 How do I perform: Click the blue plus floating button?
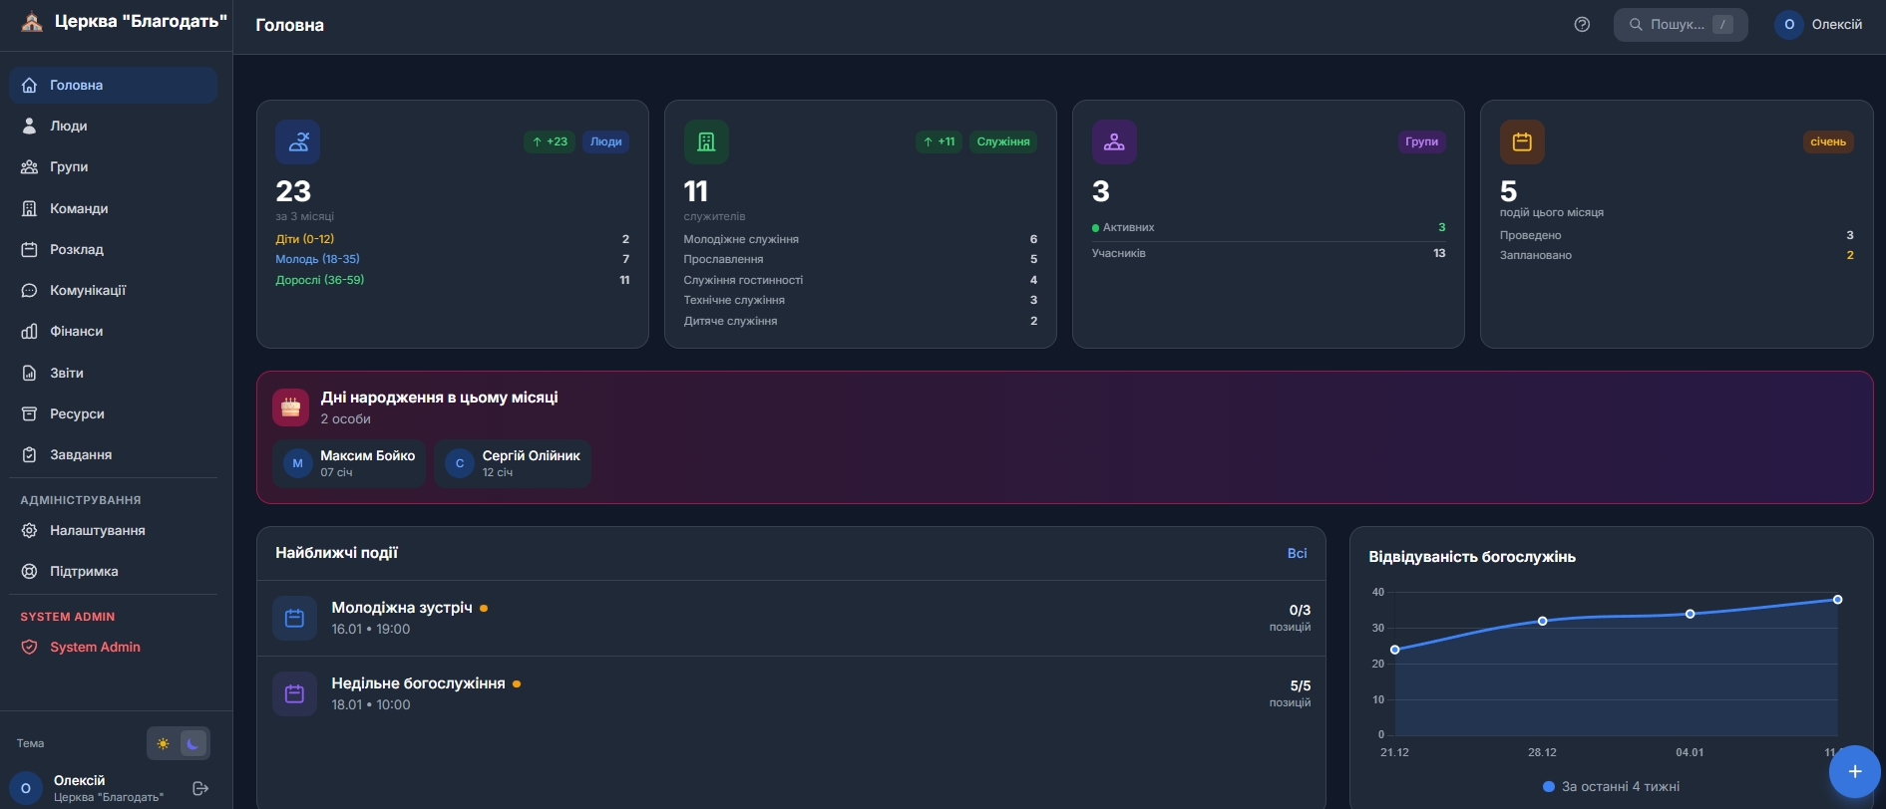click(1855, 772)
